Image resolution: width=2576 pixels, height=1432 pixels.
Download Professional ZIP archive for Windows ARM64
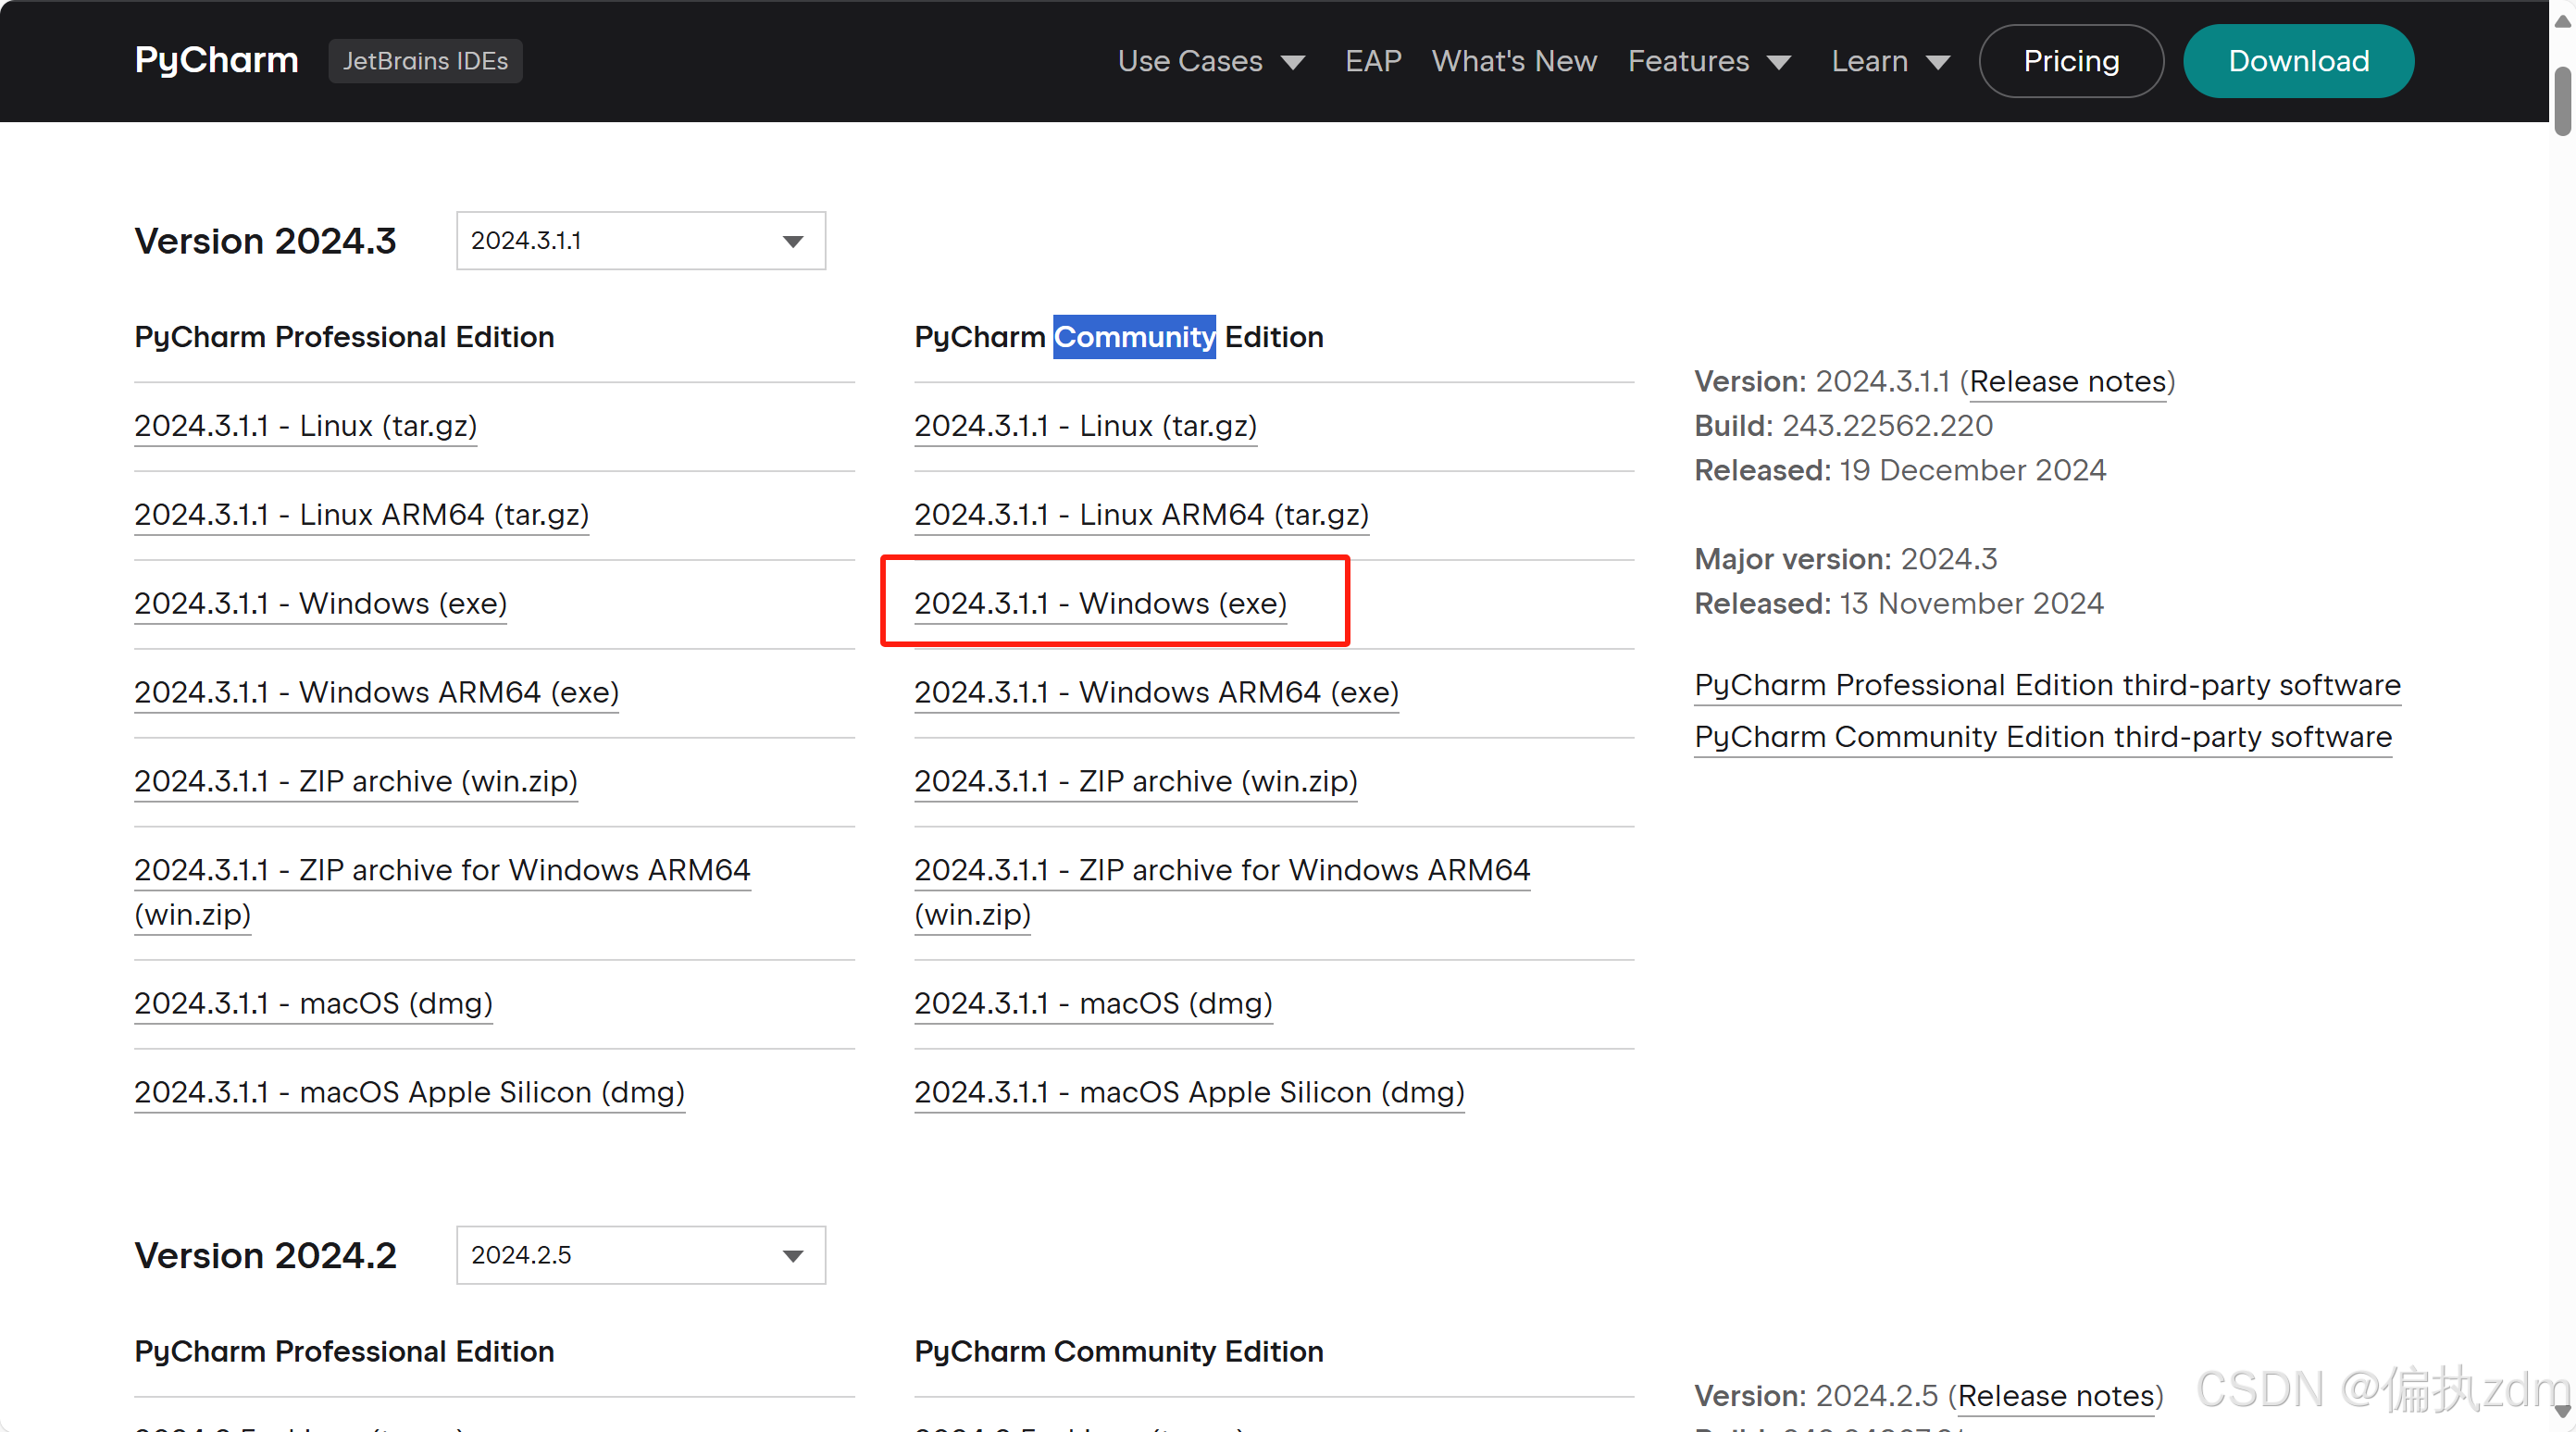[442, 892]
